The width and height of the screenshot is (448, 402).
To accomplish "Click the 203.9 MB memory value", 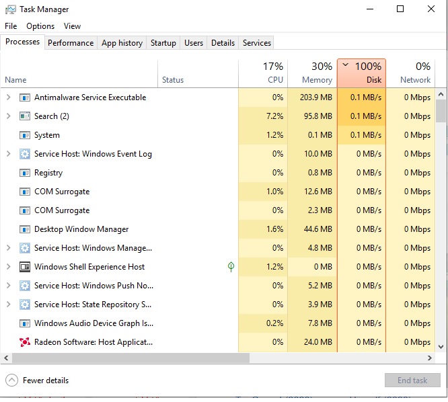I will tap(316, 97).
